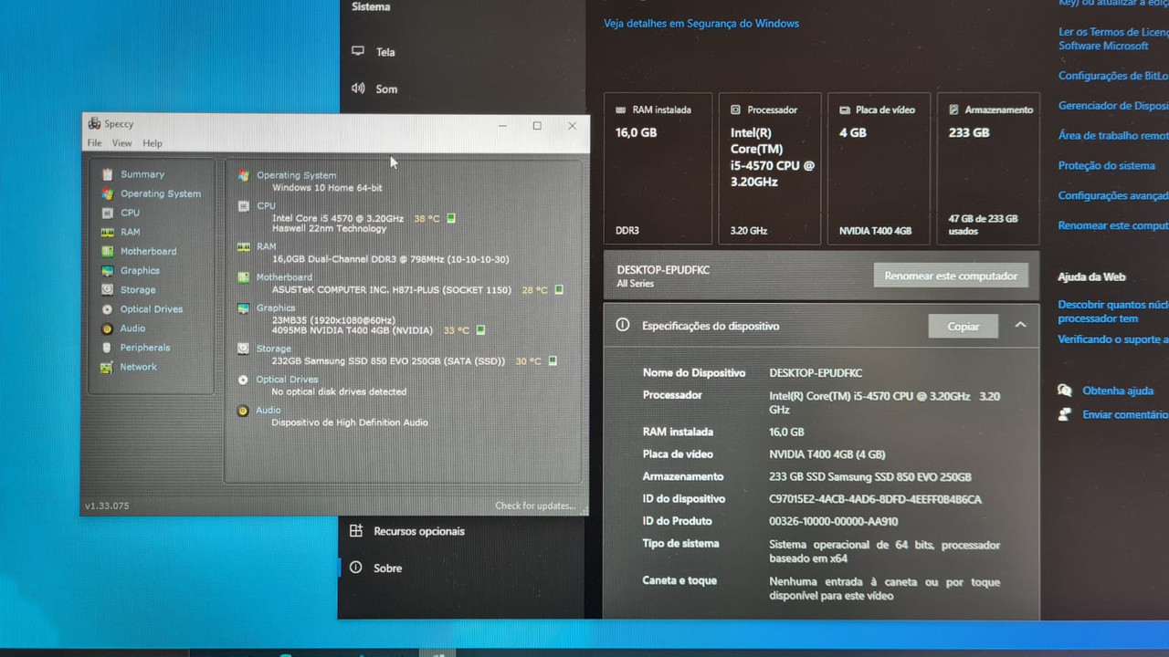The image size is (1169, 657).
Task: Open the Som sound icon in Settings
Action: pos(358,89)
